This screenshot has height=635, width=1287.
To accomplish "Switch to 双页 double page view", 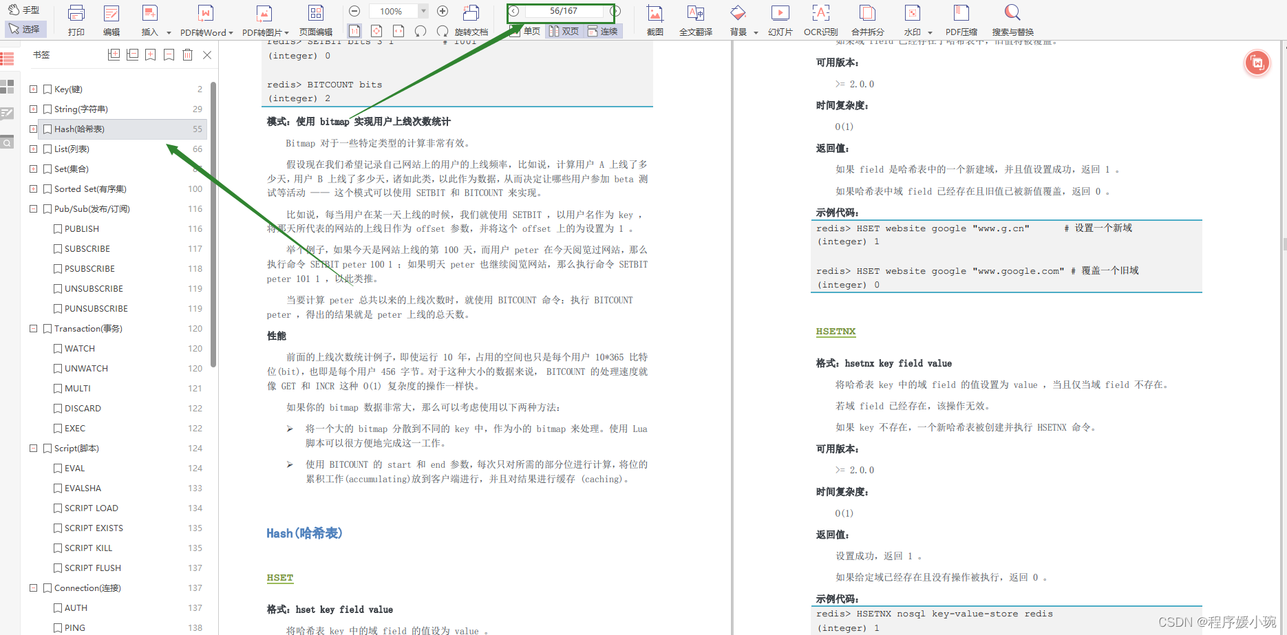I will coord(564,32).
